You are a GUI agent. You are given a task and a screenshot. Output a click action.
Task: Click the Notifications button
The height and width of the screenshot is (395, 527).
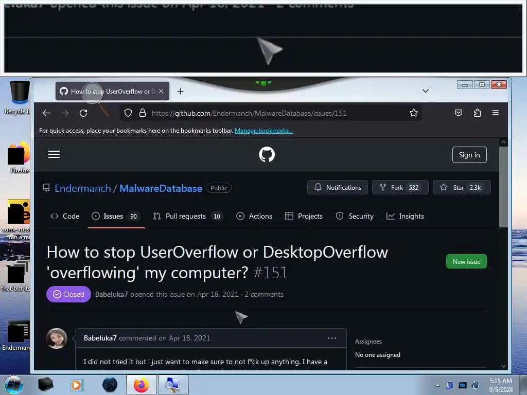tap(338, 187)
